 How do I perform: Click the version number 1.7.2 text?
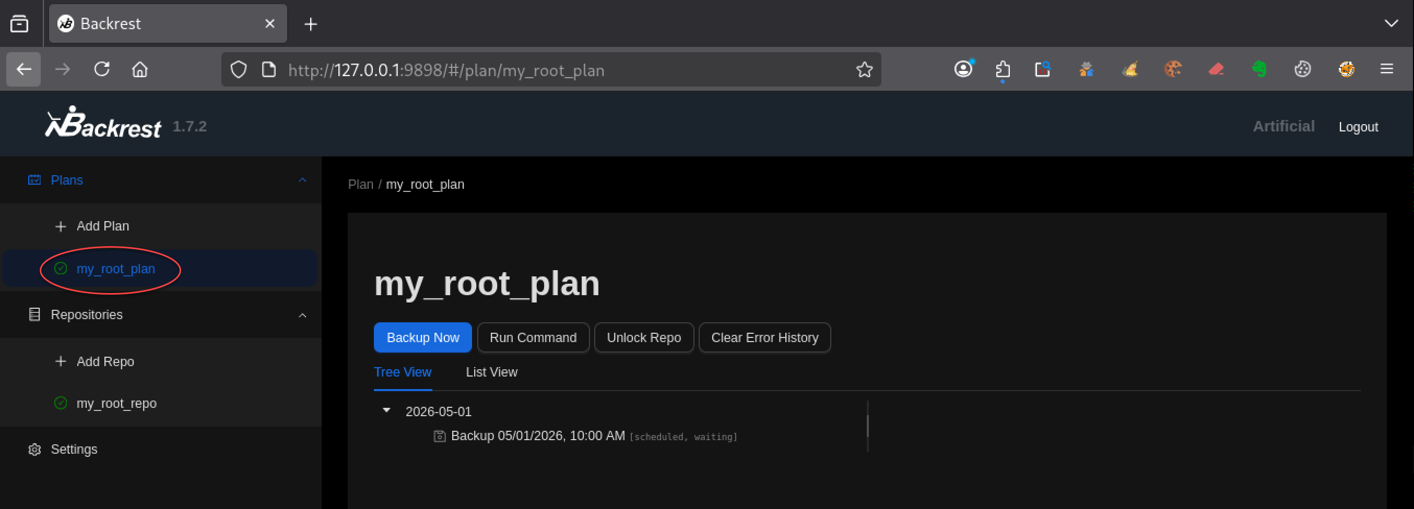pos(190,126)
